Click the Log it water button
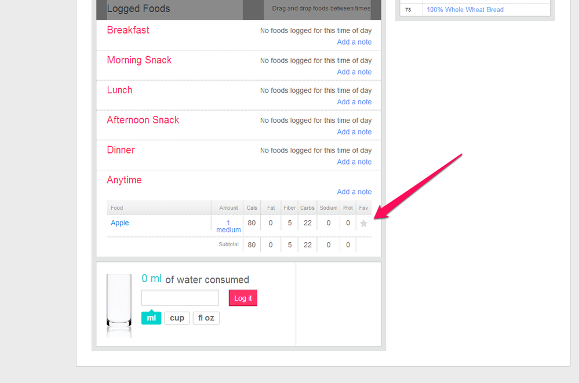Screen dimensions: 579x383 point(243,298)
